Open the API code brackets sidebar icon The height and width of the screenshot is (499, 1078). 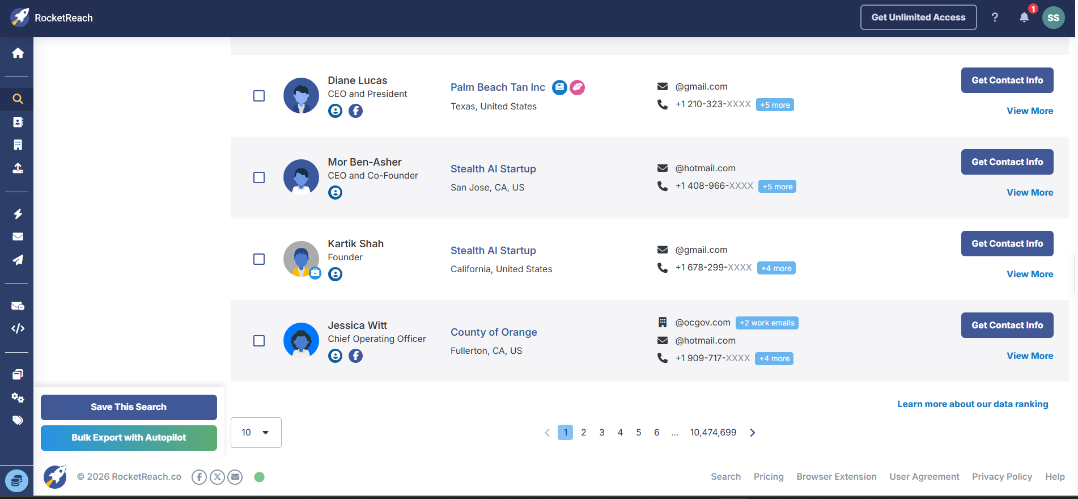(18, 328)
